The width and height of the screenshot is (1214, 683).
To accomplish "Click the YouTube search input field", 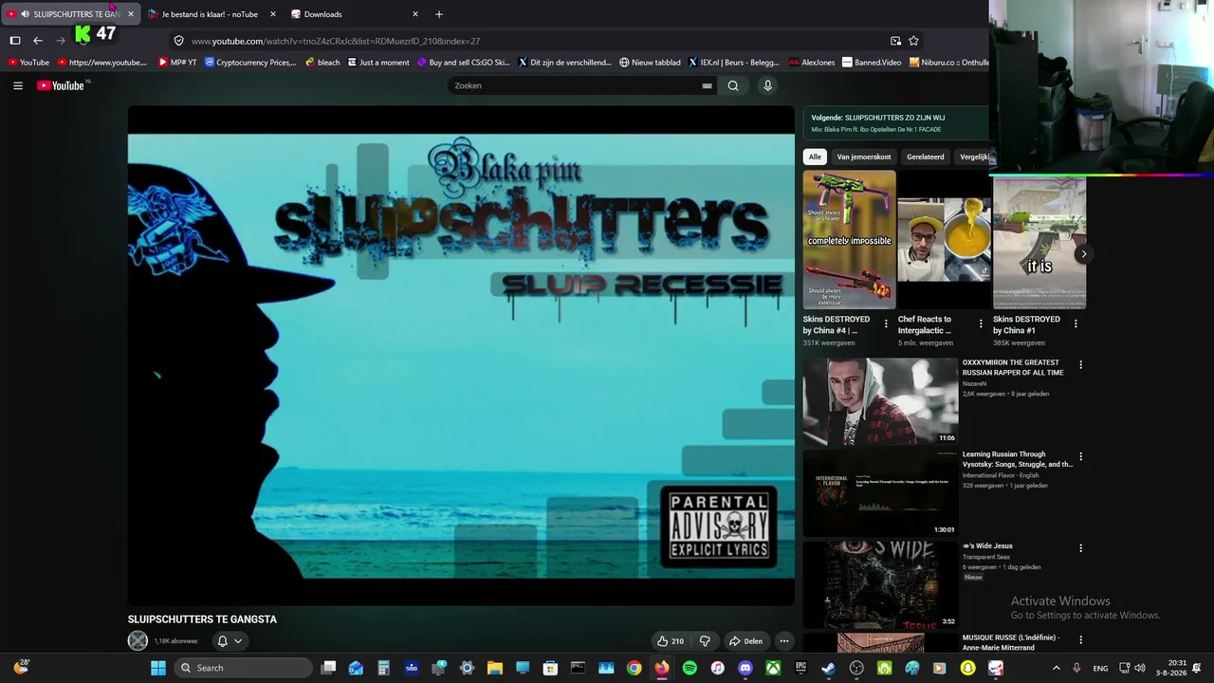I will pos(575,85).
